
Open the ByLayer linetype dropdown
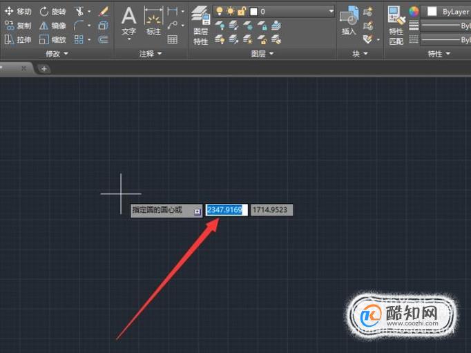[x=445, y=39]
